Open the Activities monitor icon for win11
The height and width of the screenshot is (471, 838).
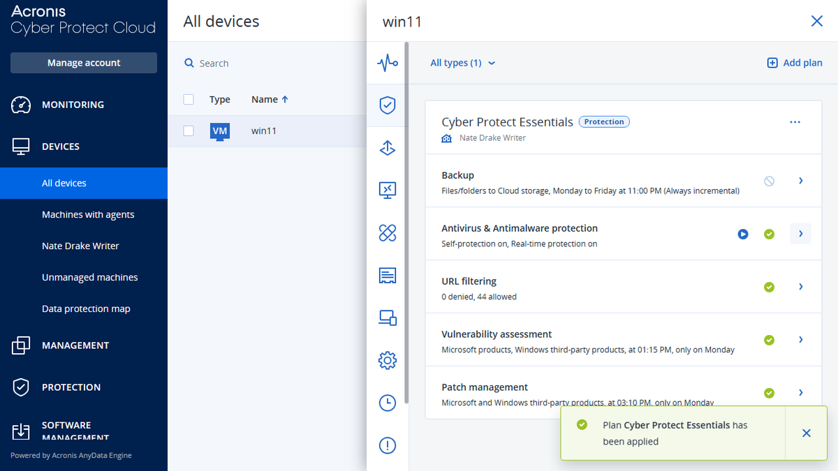388,62
